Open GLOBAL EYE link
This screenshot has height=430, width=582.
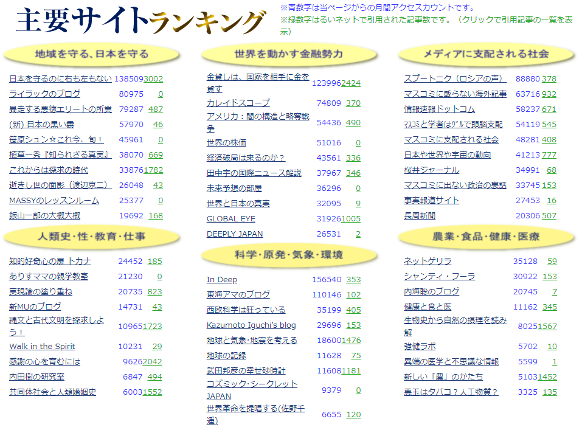click(x=231, y=219)
